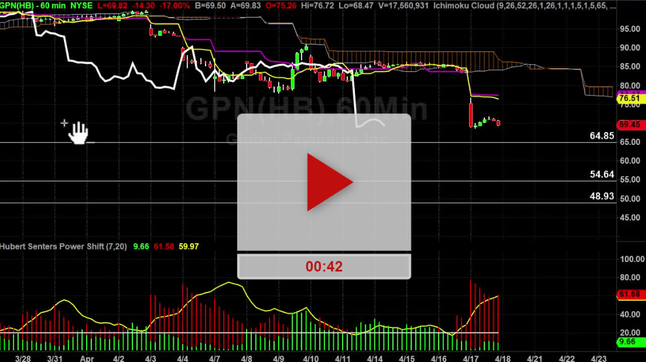Click the 3/28 date on time axis
646x362 pixels.
(23, 358)
